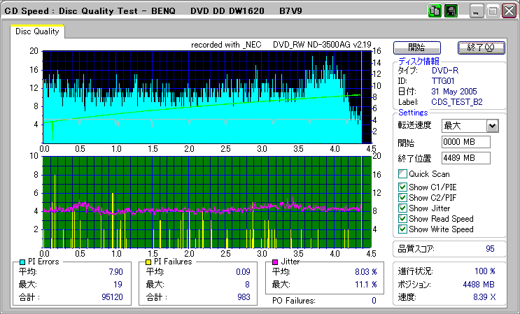Viewport: 520px width, 314px height.
Task: Close the Disc Quality Test window
Action: tap(509, 12)
